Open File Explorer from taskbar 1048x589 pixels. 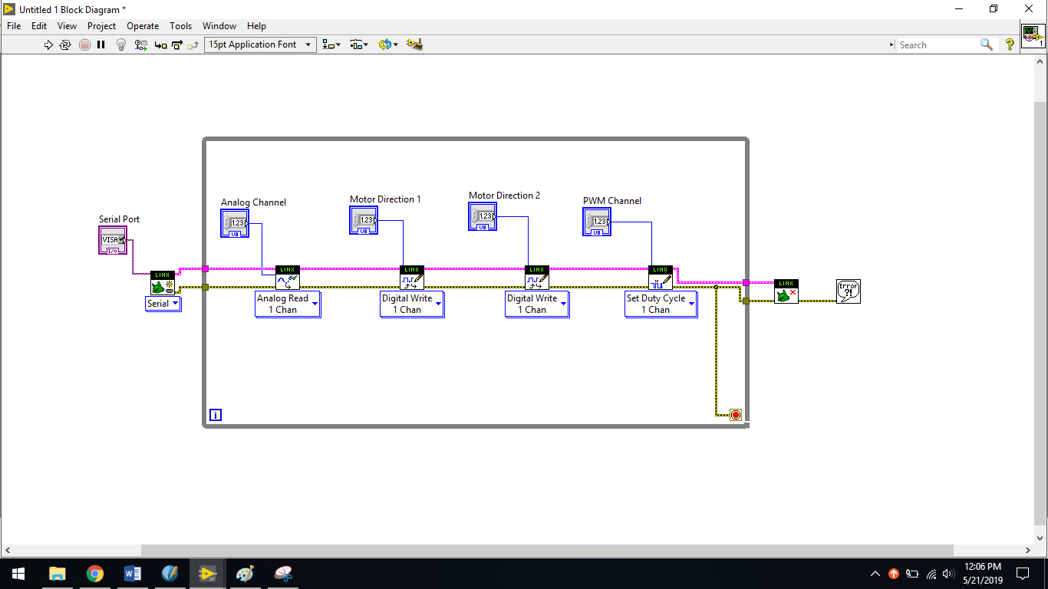tap(57, 574)
